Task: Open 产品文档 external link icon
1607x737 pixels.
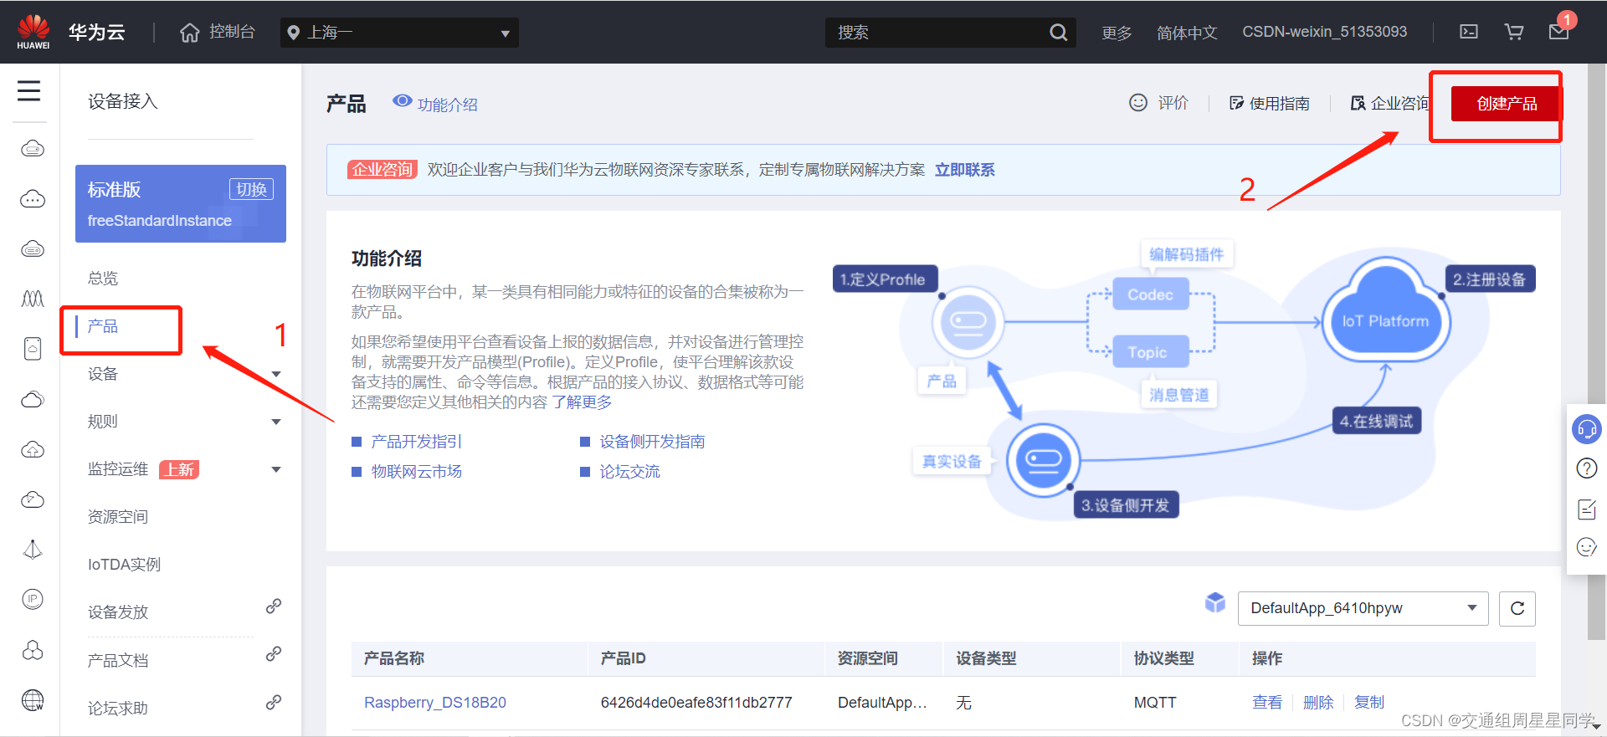Action: pos(274,654)
